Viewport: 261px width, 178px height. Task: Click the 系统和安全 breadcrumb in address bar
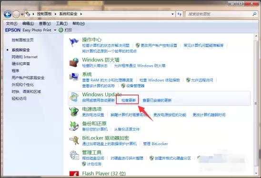click(69, 14)
